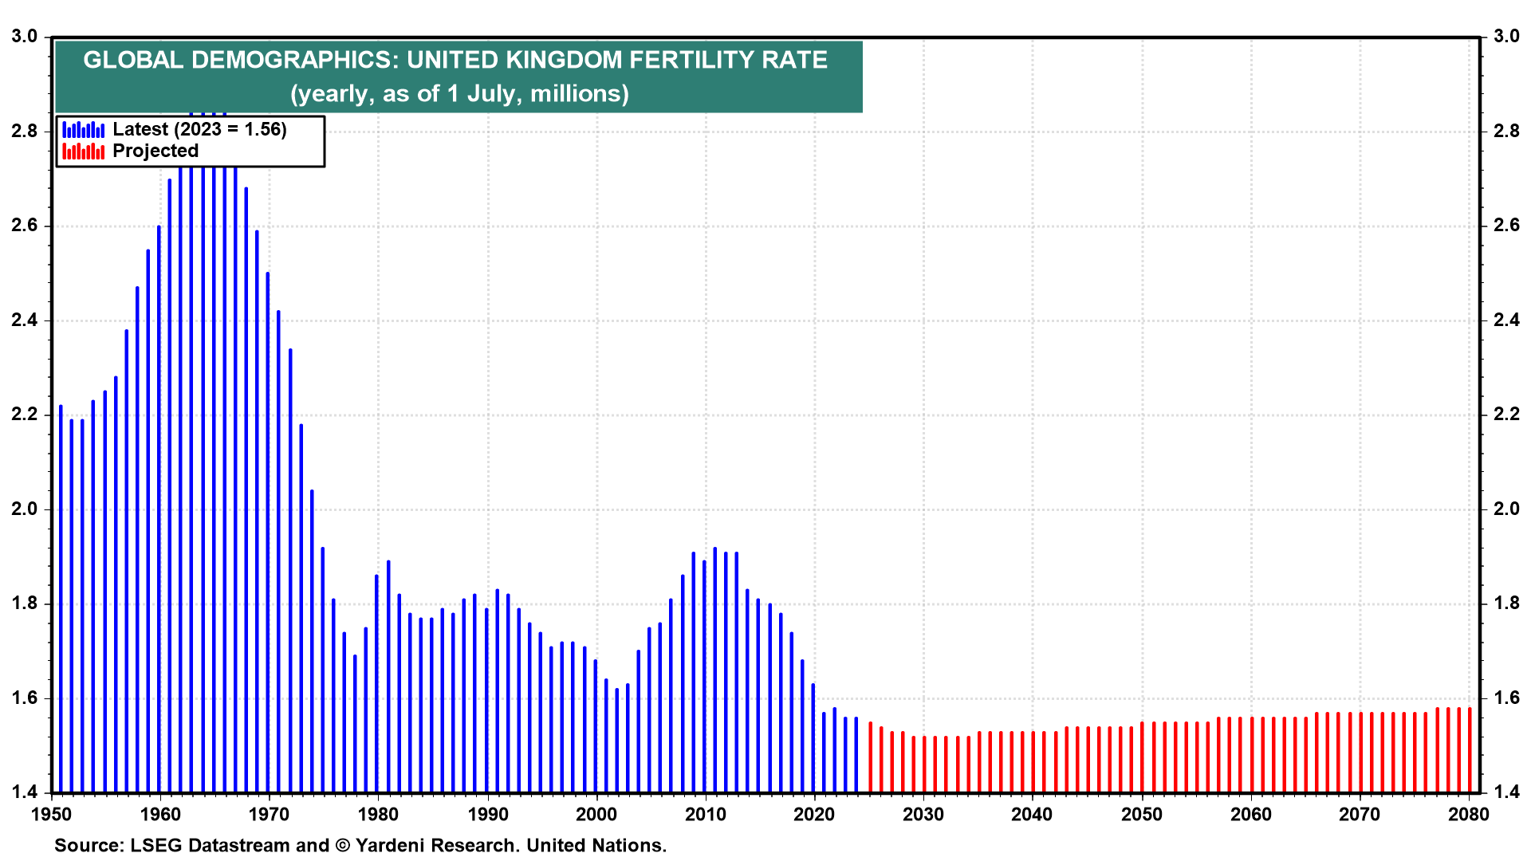This screenshot has height=861, width=1531.
Task: Click the 3.0 left y-axis label
Action: 25,37
